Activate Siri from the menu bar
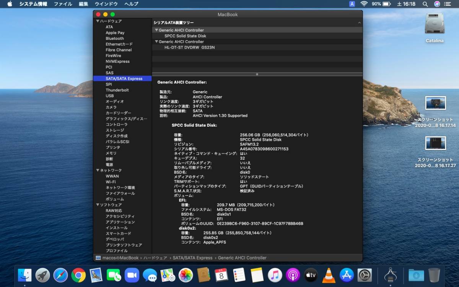 pyautogui.click(x=437, y=4)
